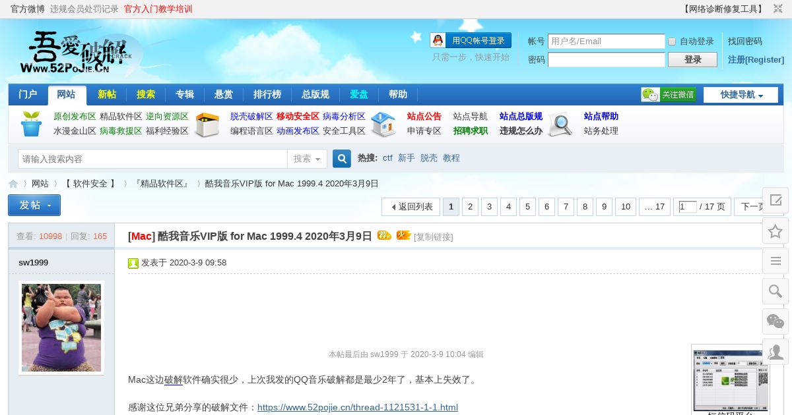Click the blue search magnifier button

pyautogui.click(x=341, y=159)
